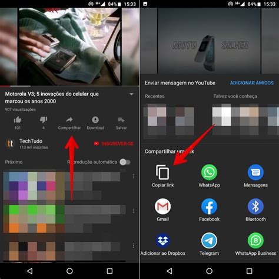Expand the video description arrow
This screenshot has height=279, width=279.
tap(131, 94)
